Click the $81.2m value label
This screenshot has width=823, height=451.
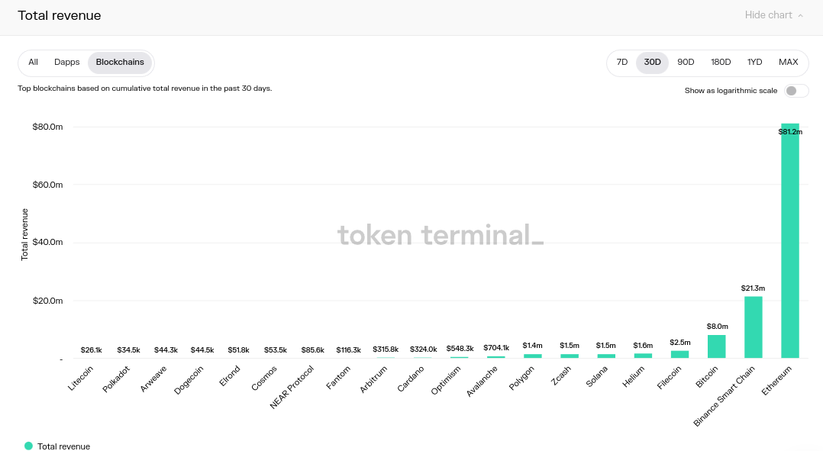(x=790, y=131)
